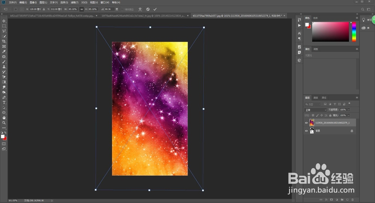Select the Frame tool

(4, 47)
